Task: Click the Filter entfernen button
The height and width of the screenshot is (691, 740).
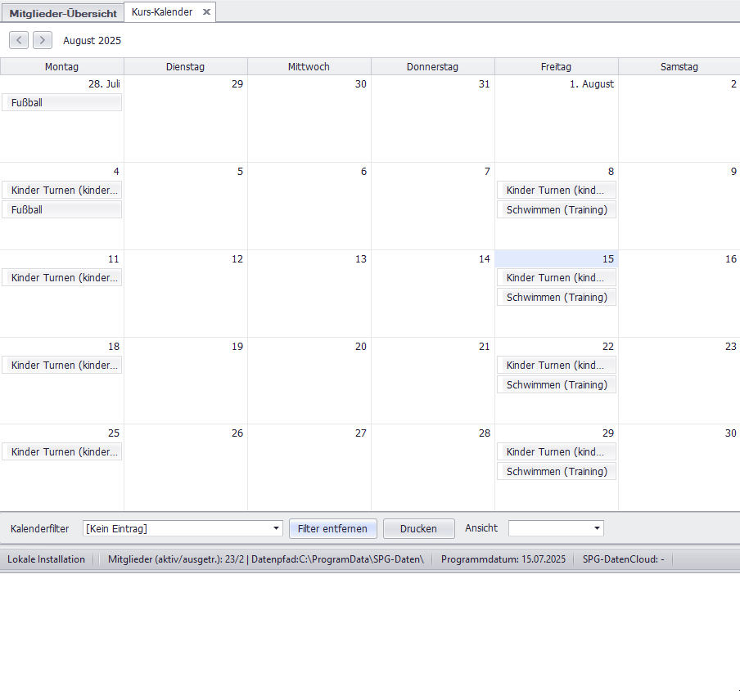Action: pos(332,529)
